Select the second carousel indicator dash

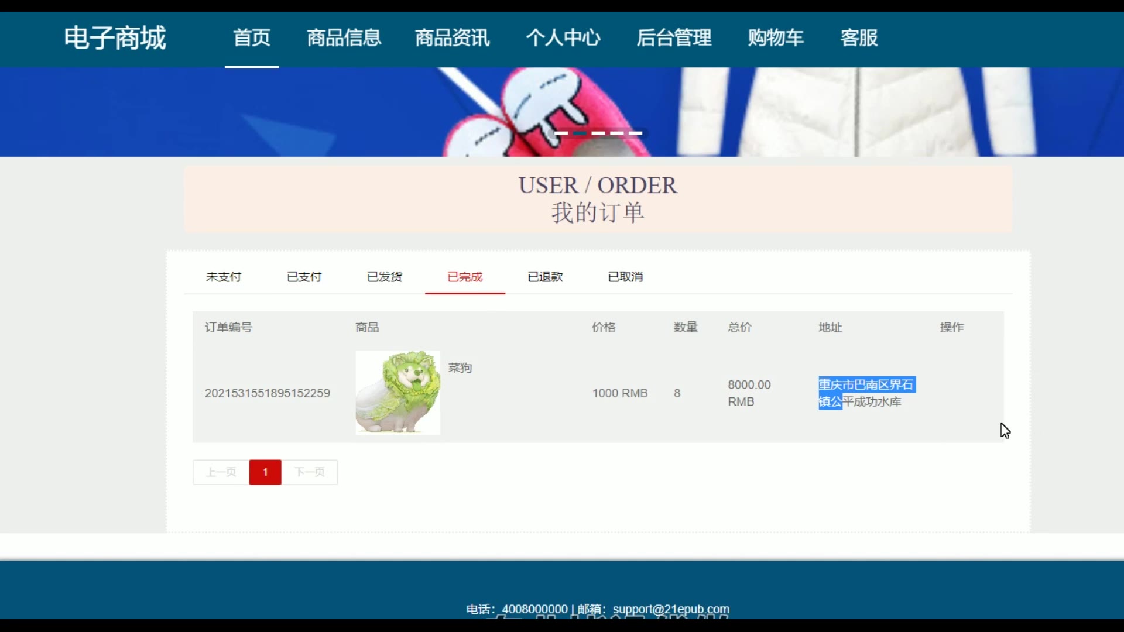coord(580,133)
